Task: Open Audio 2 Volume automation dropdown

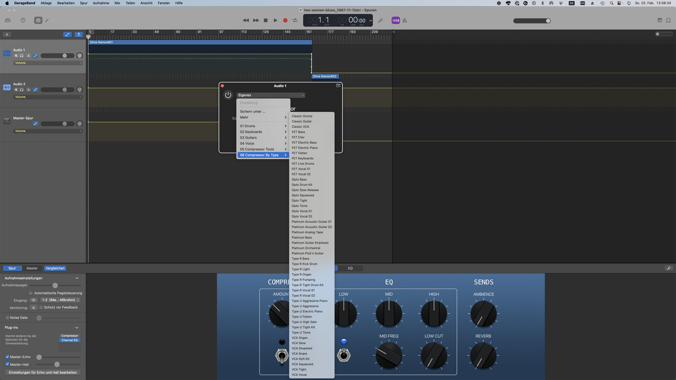Action: pos(48,97)
